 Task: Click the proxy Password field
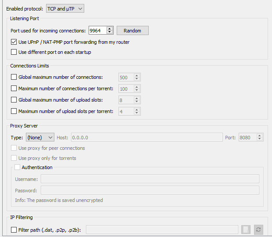[150, 190]
